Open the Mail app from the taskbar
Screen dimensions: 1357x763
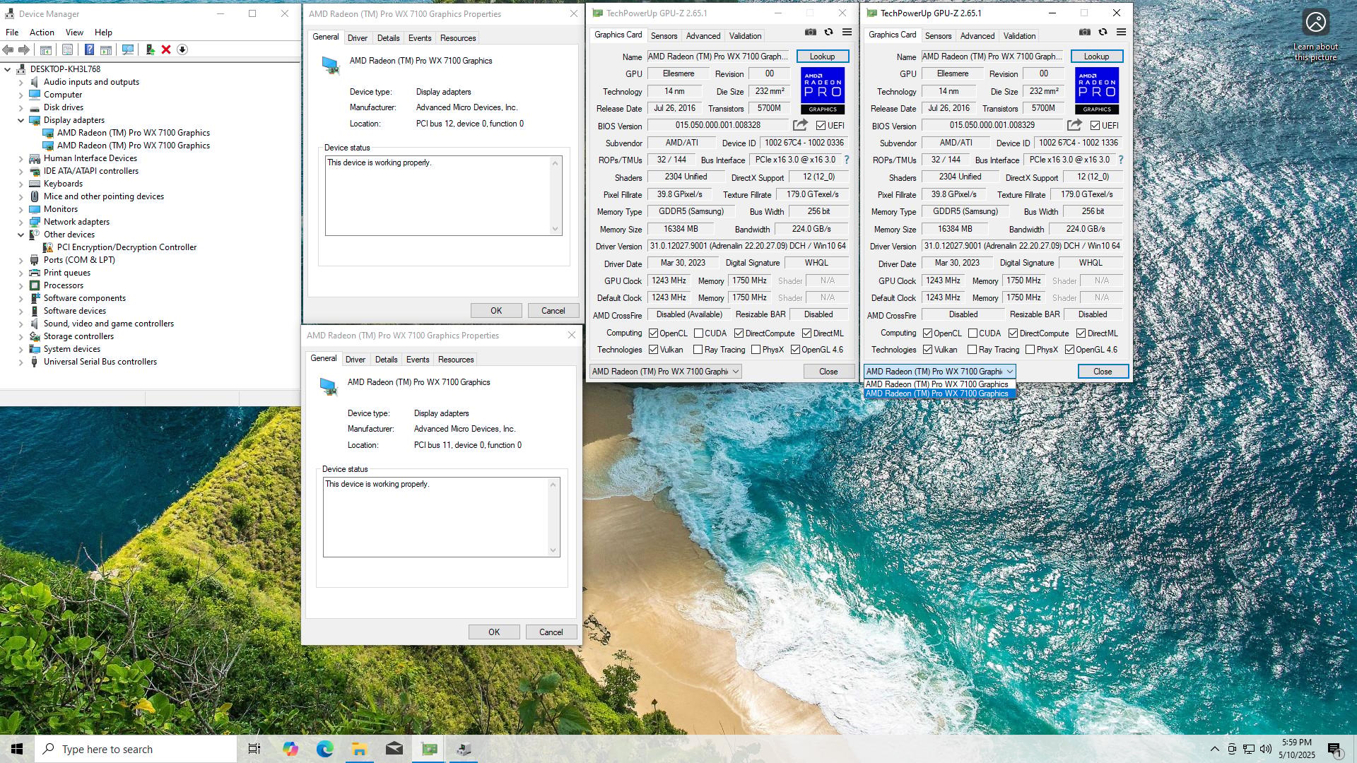[394, 749]
